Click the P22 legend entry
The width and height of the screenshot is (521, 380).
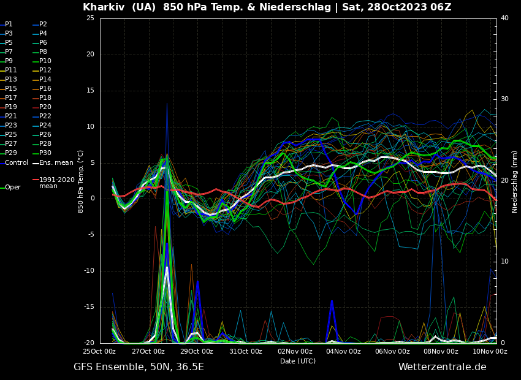(x=45, y=116)
